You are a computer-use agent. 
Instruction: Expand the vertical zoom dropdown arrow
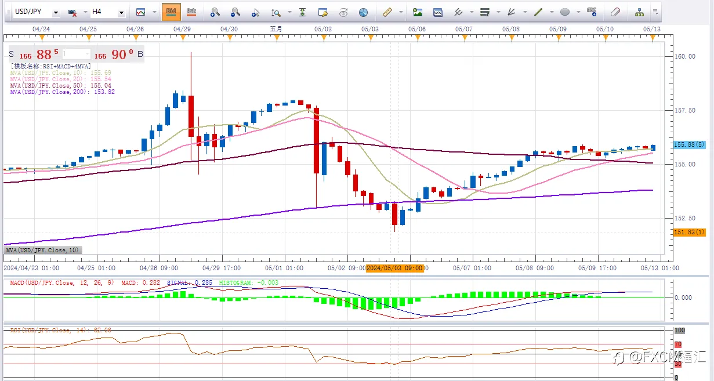[288, 12]
